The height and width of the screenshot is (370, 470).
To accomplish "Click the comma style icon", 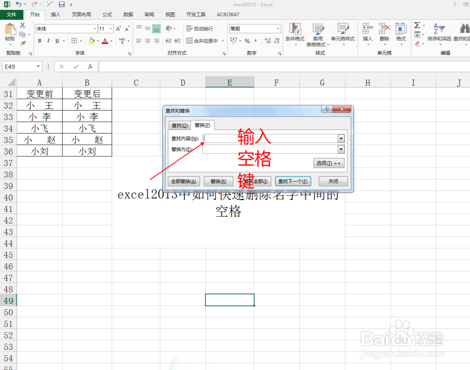I will 256,41.
